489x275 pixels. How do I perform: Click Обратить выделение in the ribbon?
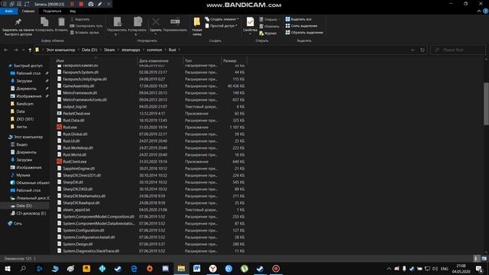point(304,32)
